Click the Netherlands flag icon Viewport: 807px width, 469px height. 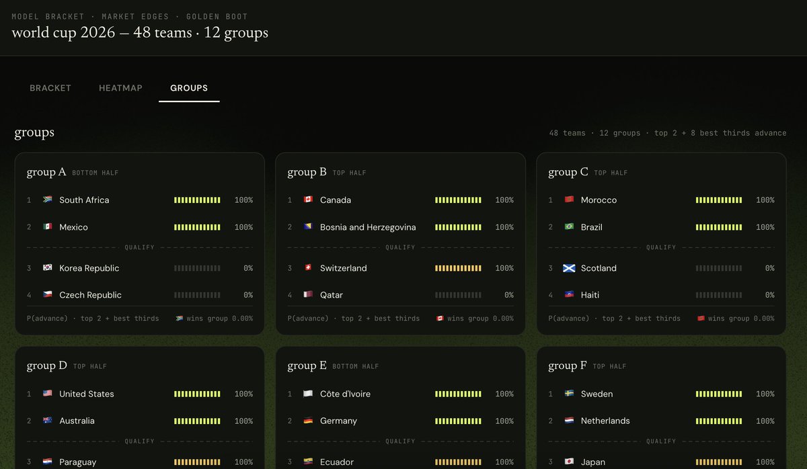pos(569,421)
